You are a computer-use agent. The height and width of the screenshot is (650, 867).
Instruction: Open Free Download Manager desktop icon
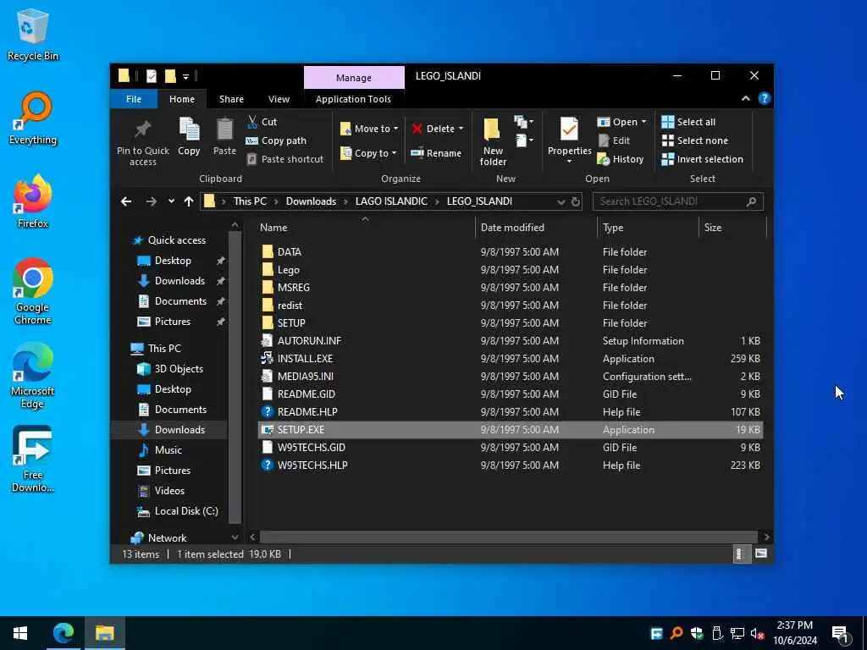pyautogui.click(x=33, y=459)
